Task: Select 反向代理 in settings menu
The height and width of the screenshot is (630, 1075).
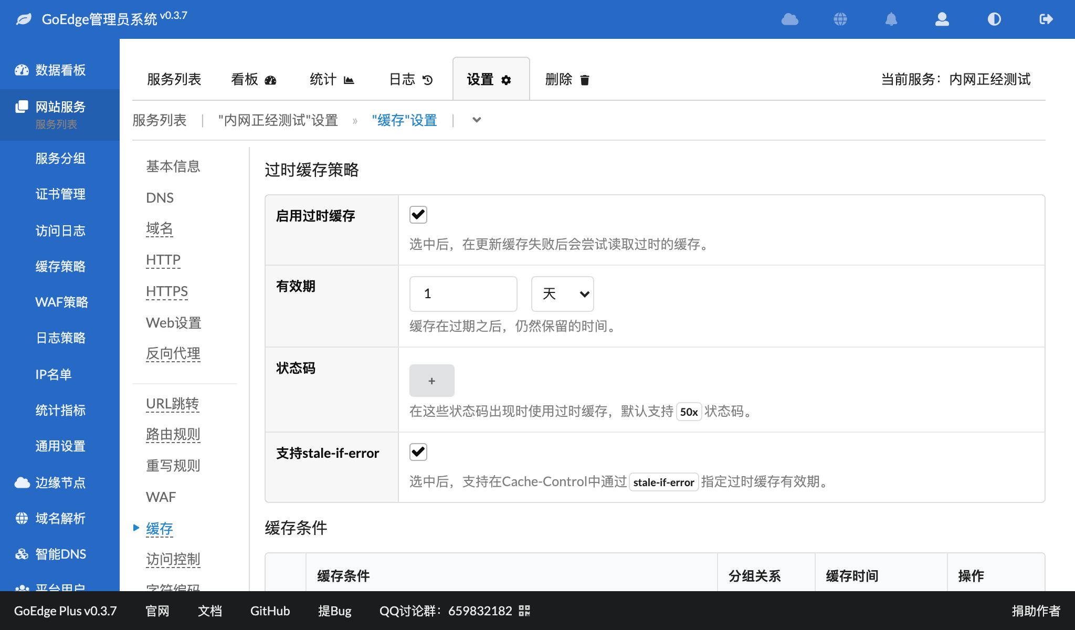Action: (173, 353)
